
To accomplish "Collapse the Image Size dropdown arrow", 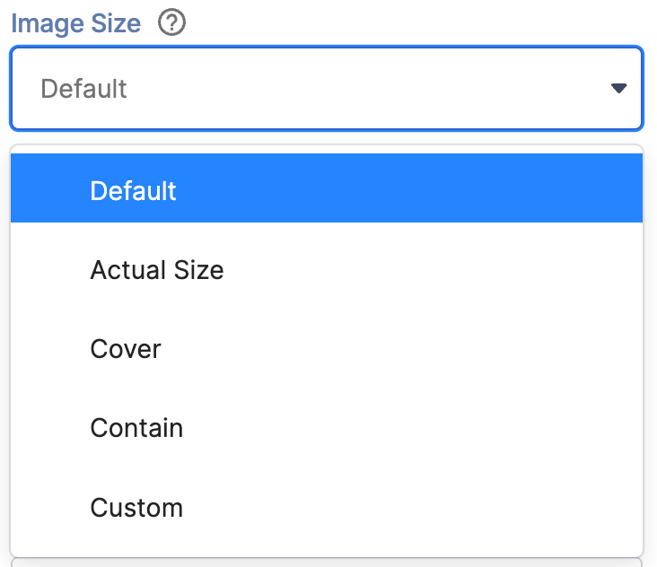I will click(618, 88).
